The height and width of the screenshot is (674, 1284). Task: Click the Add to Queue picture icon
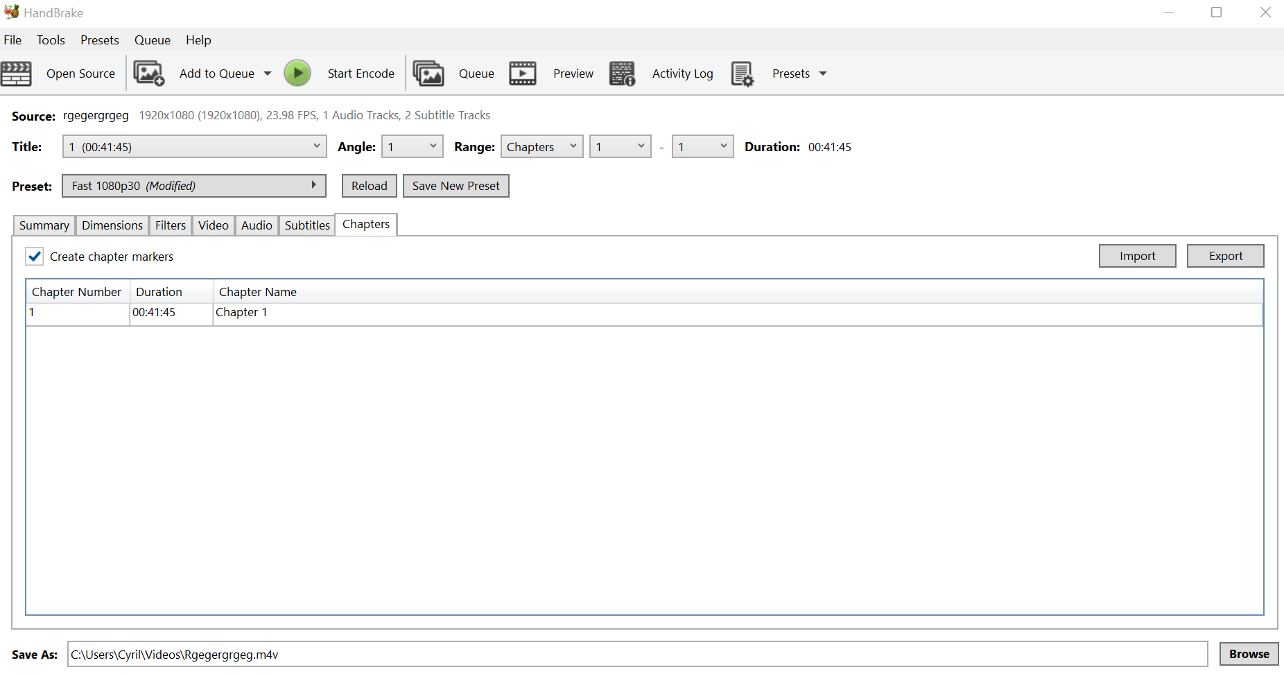[148, 74]
